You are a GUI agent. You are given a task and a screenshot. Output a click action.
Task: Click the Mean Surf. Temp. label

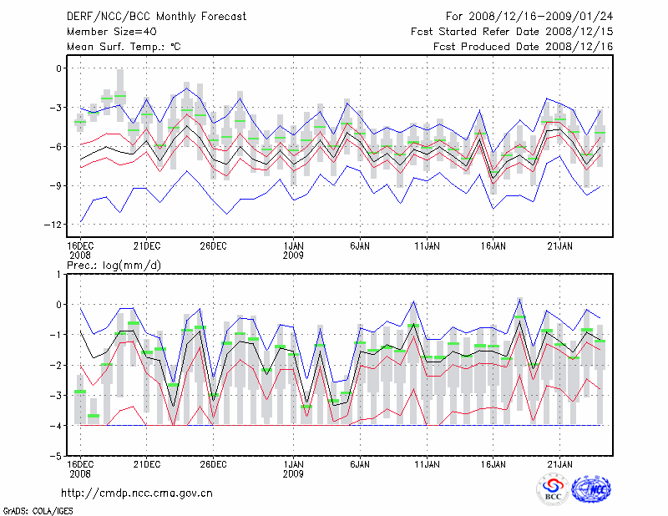coord(124,47)
